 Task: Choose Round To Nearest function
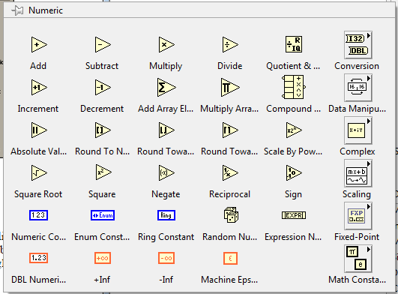pos(103,130)
